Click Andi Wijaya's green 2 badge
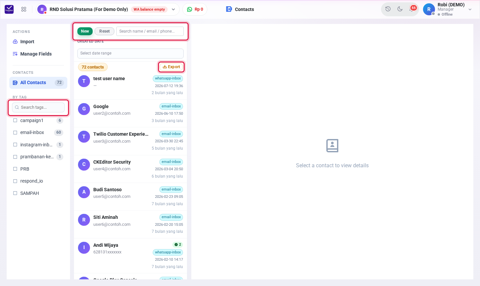The height and width of the screenshot is (286, 480). click(x=178, y=244)
